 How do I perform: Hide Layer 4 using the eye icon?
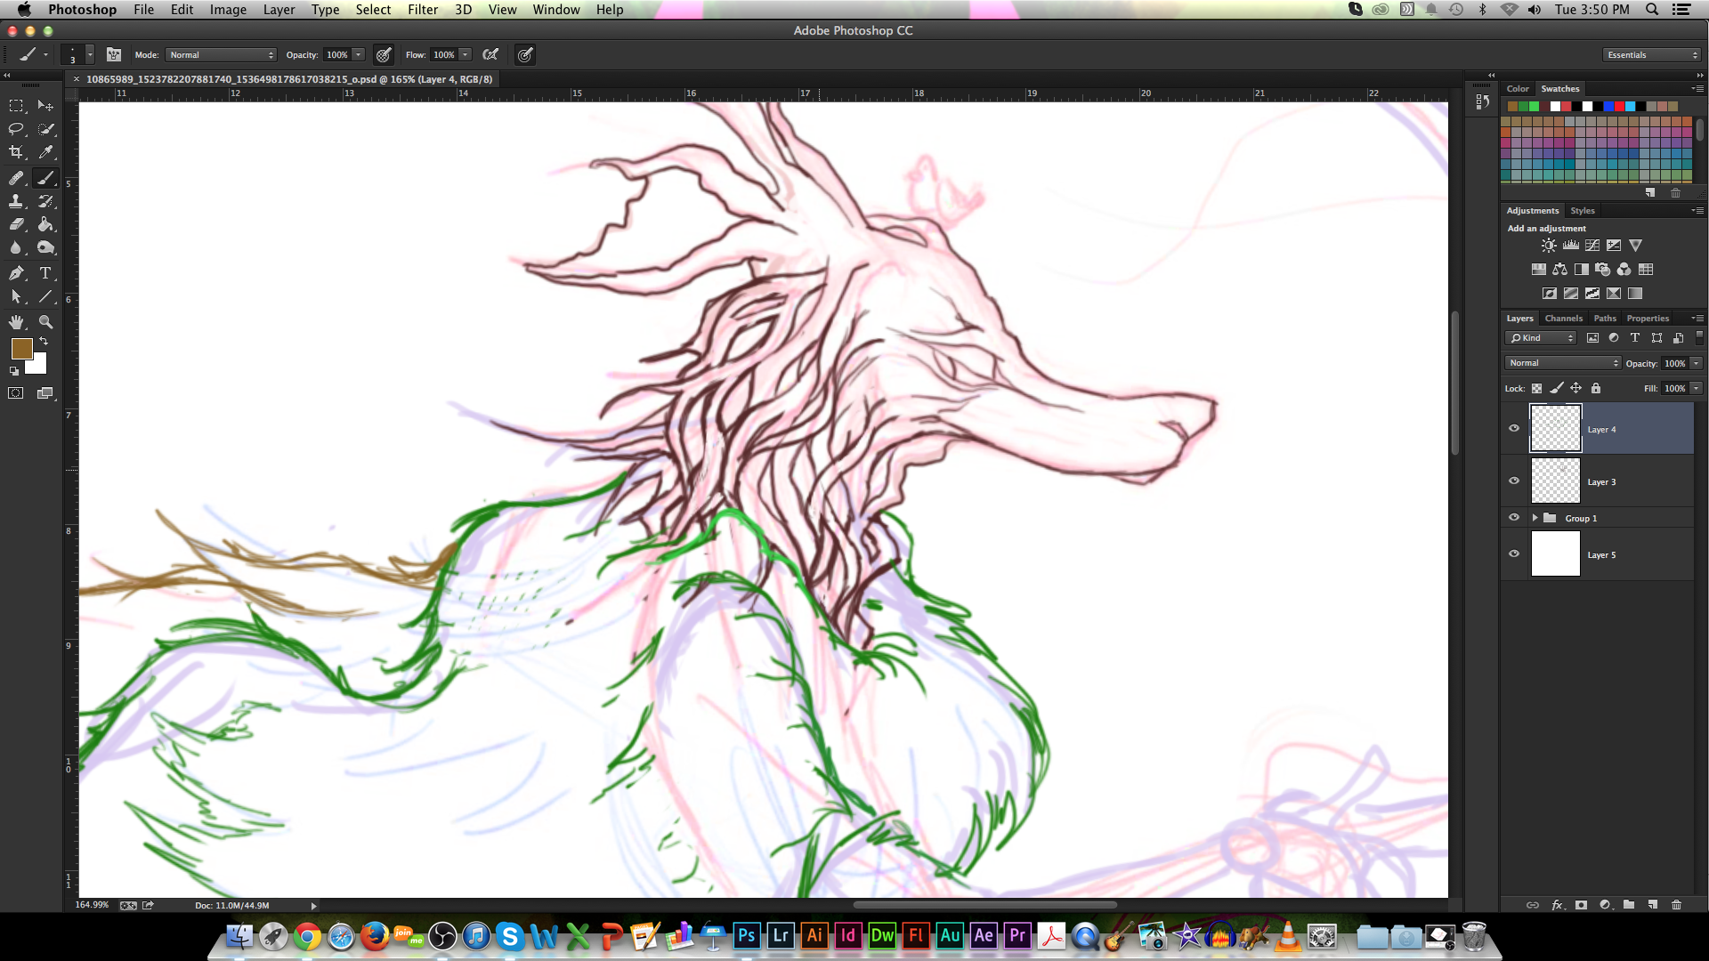point(1514,428)
